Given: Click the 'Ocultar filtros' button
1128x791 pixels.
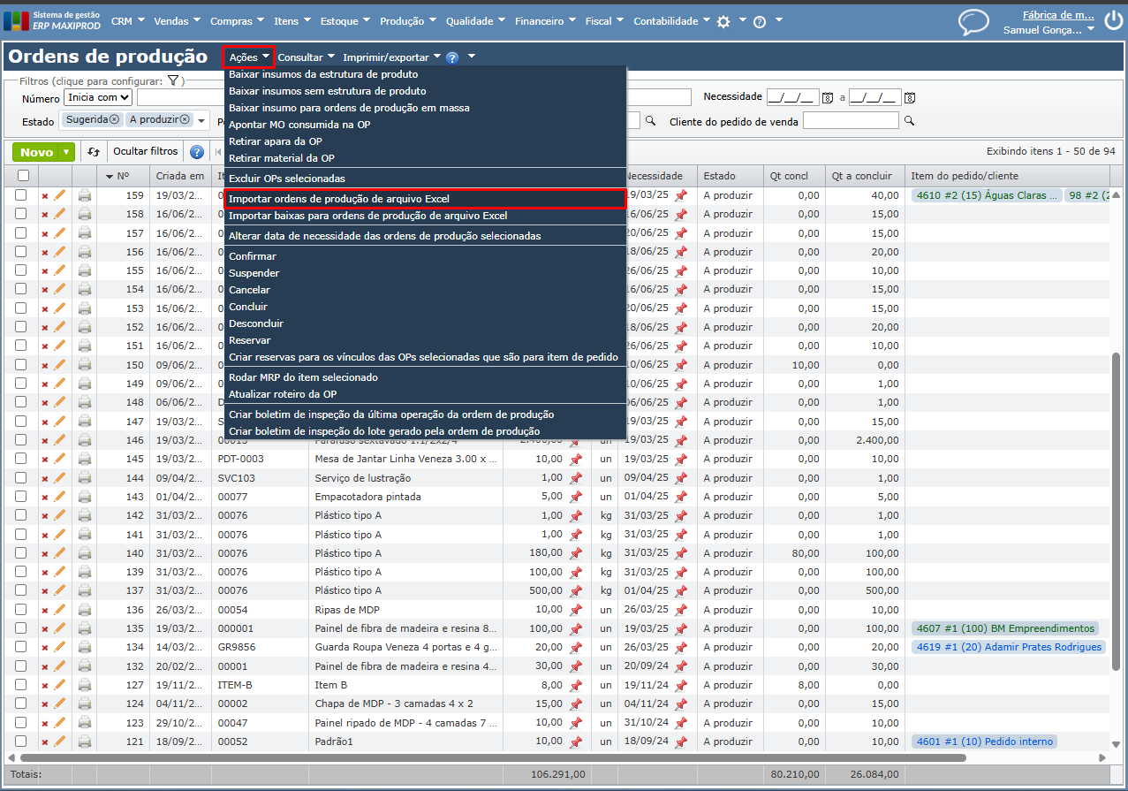Looking at the screenshot, I should (x=145, y=151).
